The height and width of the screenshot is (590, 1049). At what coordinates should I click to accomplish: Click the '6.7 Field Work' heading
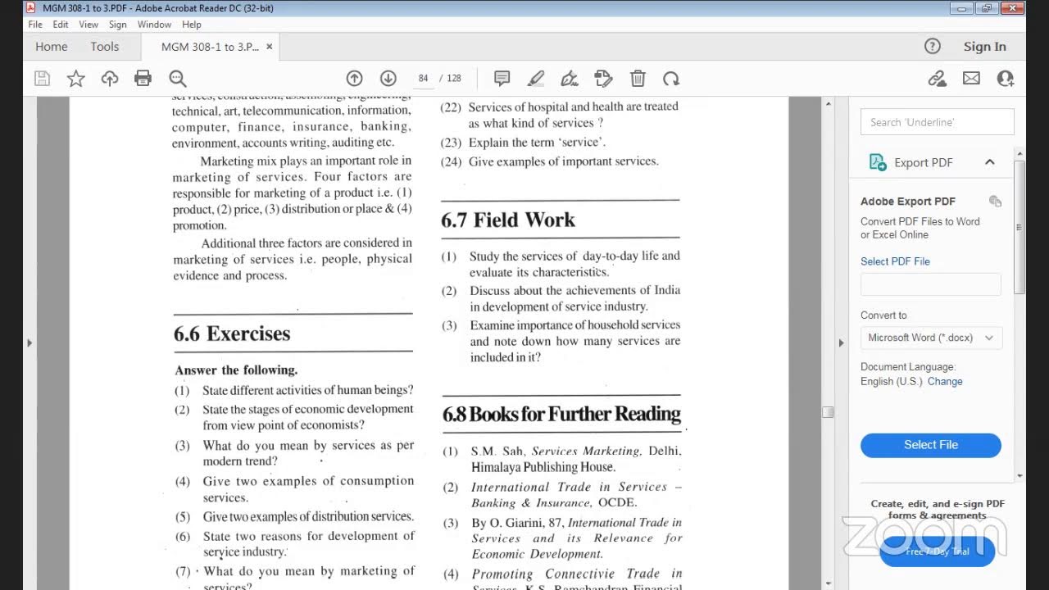point(508,220)
